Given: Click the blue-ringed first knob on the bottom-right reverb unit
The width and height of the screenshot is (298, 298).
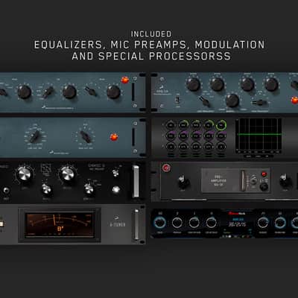Looking at the screenshot, I should pyautogui.click(x=160, y=222).
